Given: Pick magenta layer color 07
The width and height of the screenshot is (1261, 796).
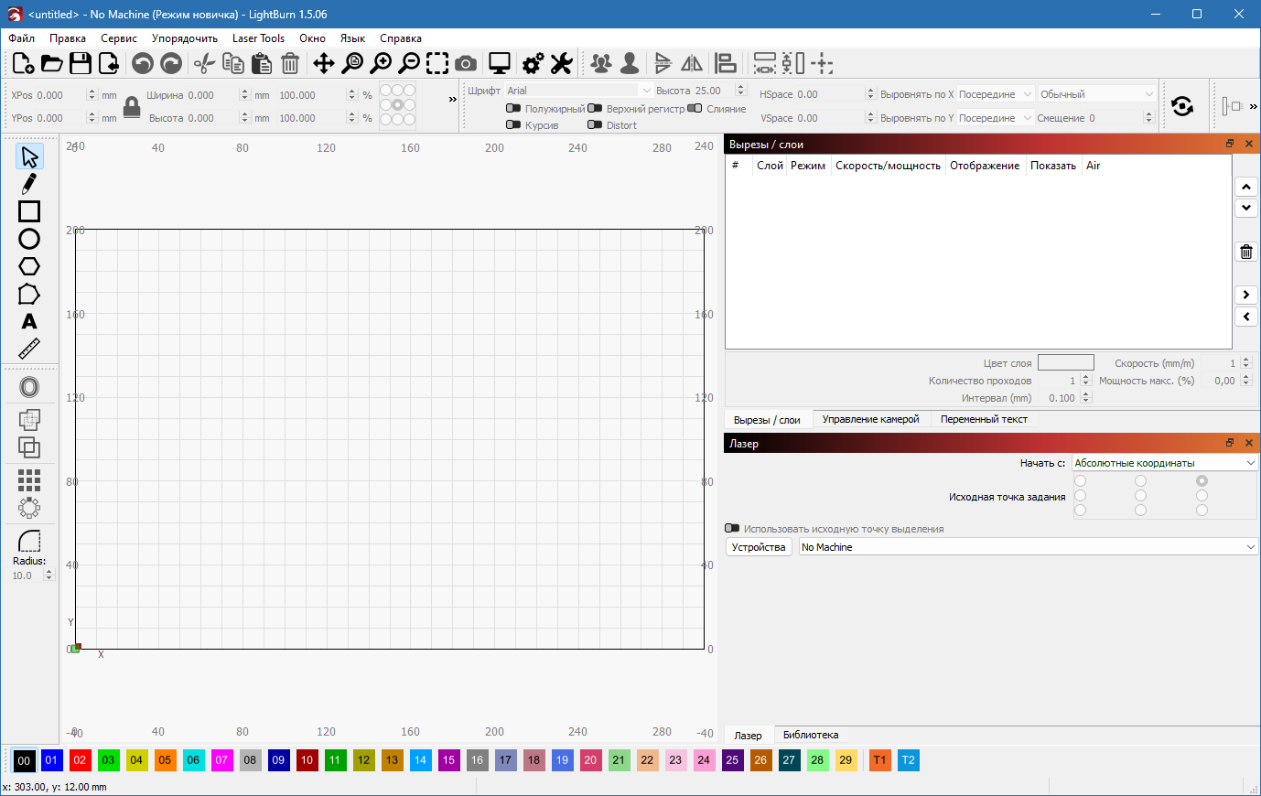Looking at the screenshot, I should click(221, 760).
